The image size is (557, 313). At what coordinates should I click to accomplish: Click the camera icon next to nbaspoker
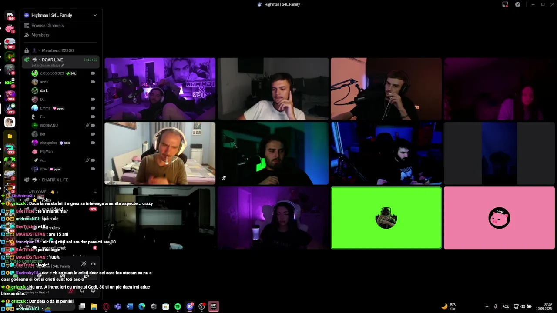click(x=93, y=143)
